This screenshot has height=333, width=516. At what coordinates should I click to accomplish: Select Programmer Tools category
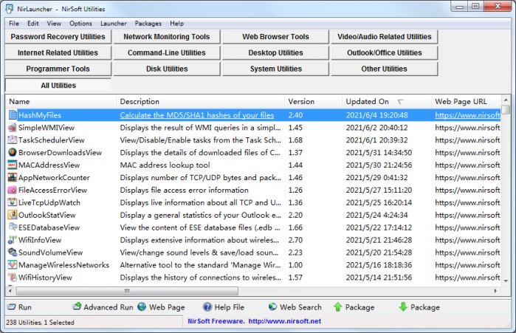[x=58, y=69]
